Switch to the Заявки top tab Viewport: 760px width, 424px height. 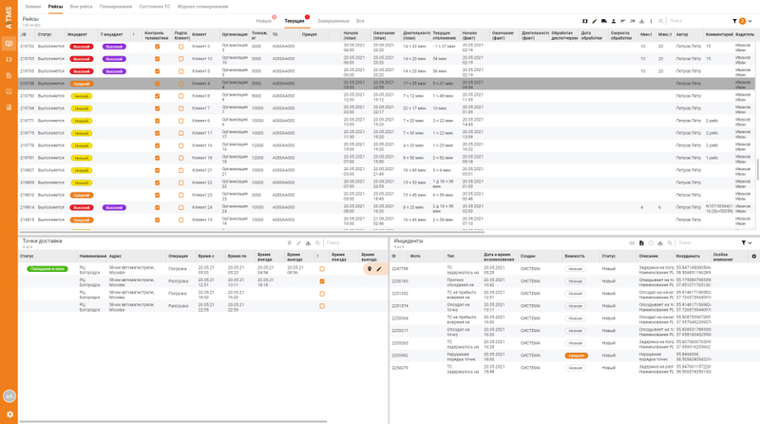pos(33,7)
